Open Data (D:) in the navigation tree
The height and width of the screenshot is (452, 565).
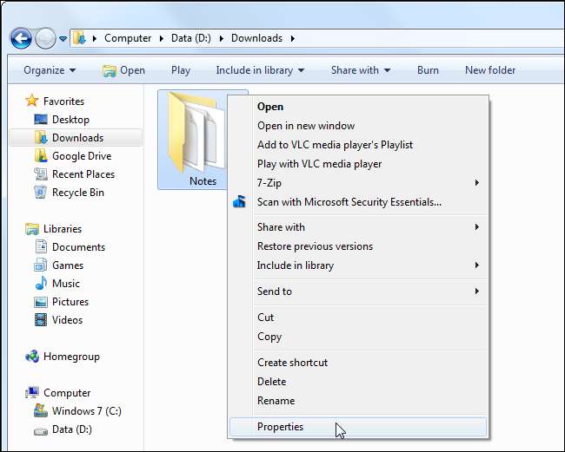click(72, 429)
